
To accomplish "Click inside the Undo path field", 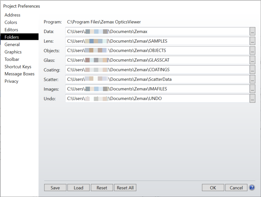I will tap(157, 99).
